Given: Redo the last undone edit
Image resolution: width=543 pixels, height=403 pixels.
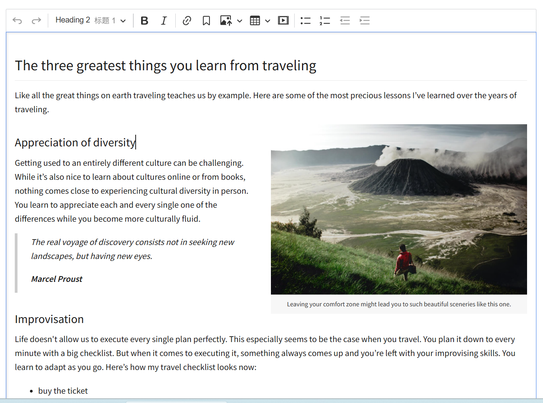Looking at the screenshot, I should (36, 21).
